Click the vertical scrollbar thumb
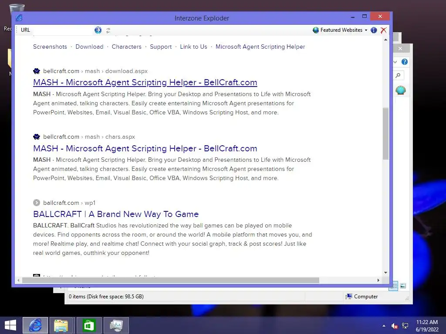This screenshot has width=446, height=334. pyautogui.click(x=385, y=134)
